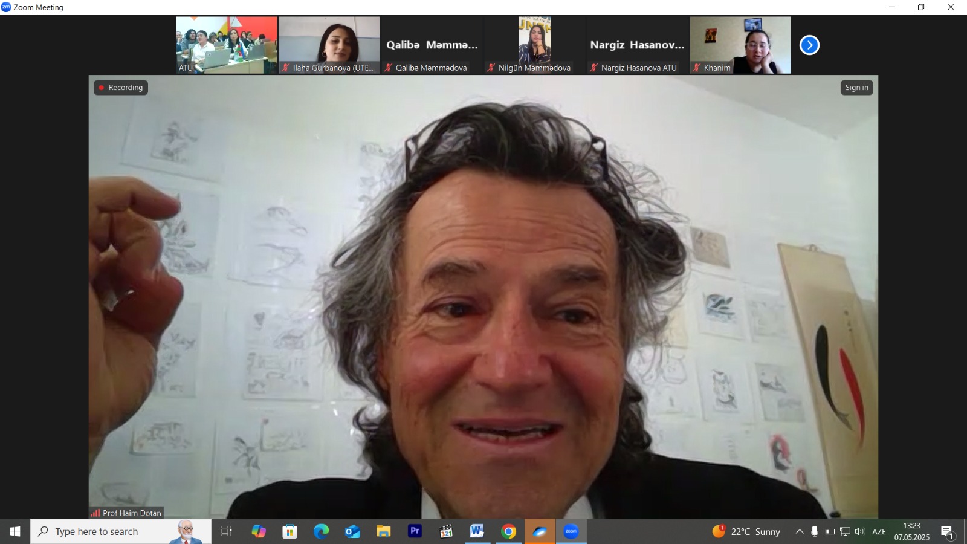The height and width of the screenshot is (544, 967).
Task: Click the muted mic icon beside Nargiz Hasanova ATU
Action: [594, 68]
